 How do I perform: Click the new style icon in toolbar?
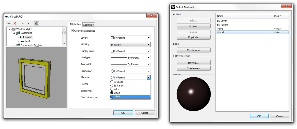click(x=9, y=23)
